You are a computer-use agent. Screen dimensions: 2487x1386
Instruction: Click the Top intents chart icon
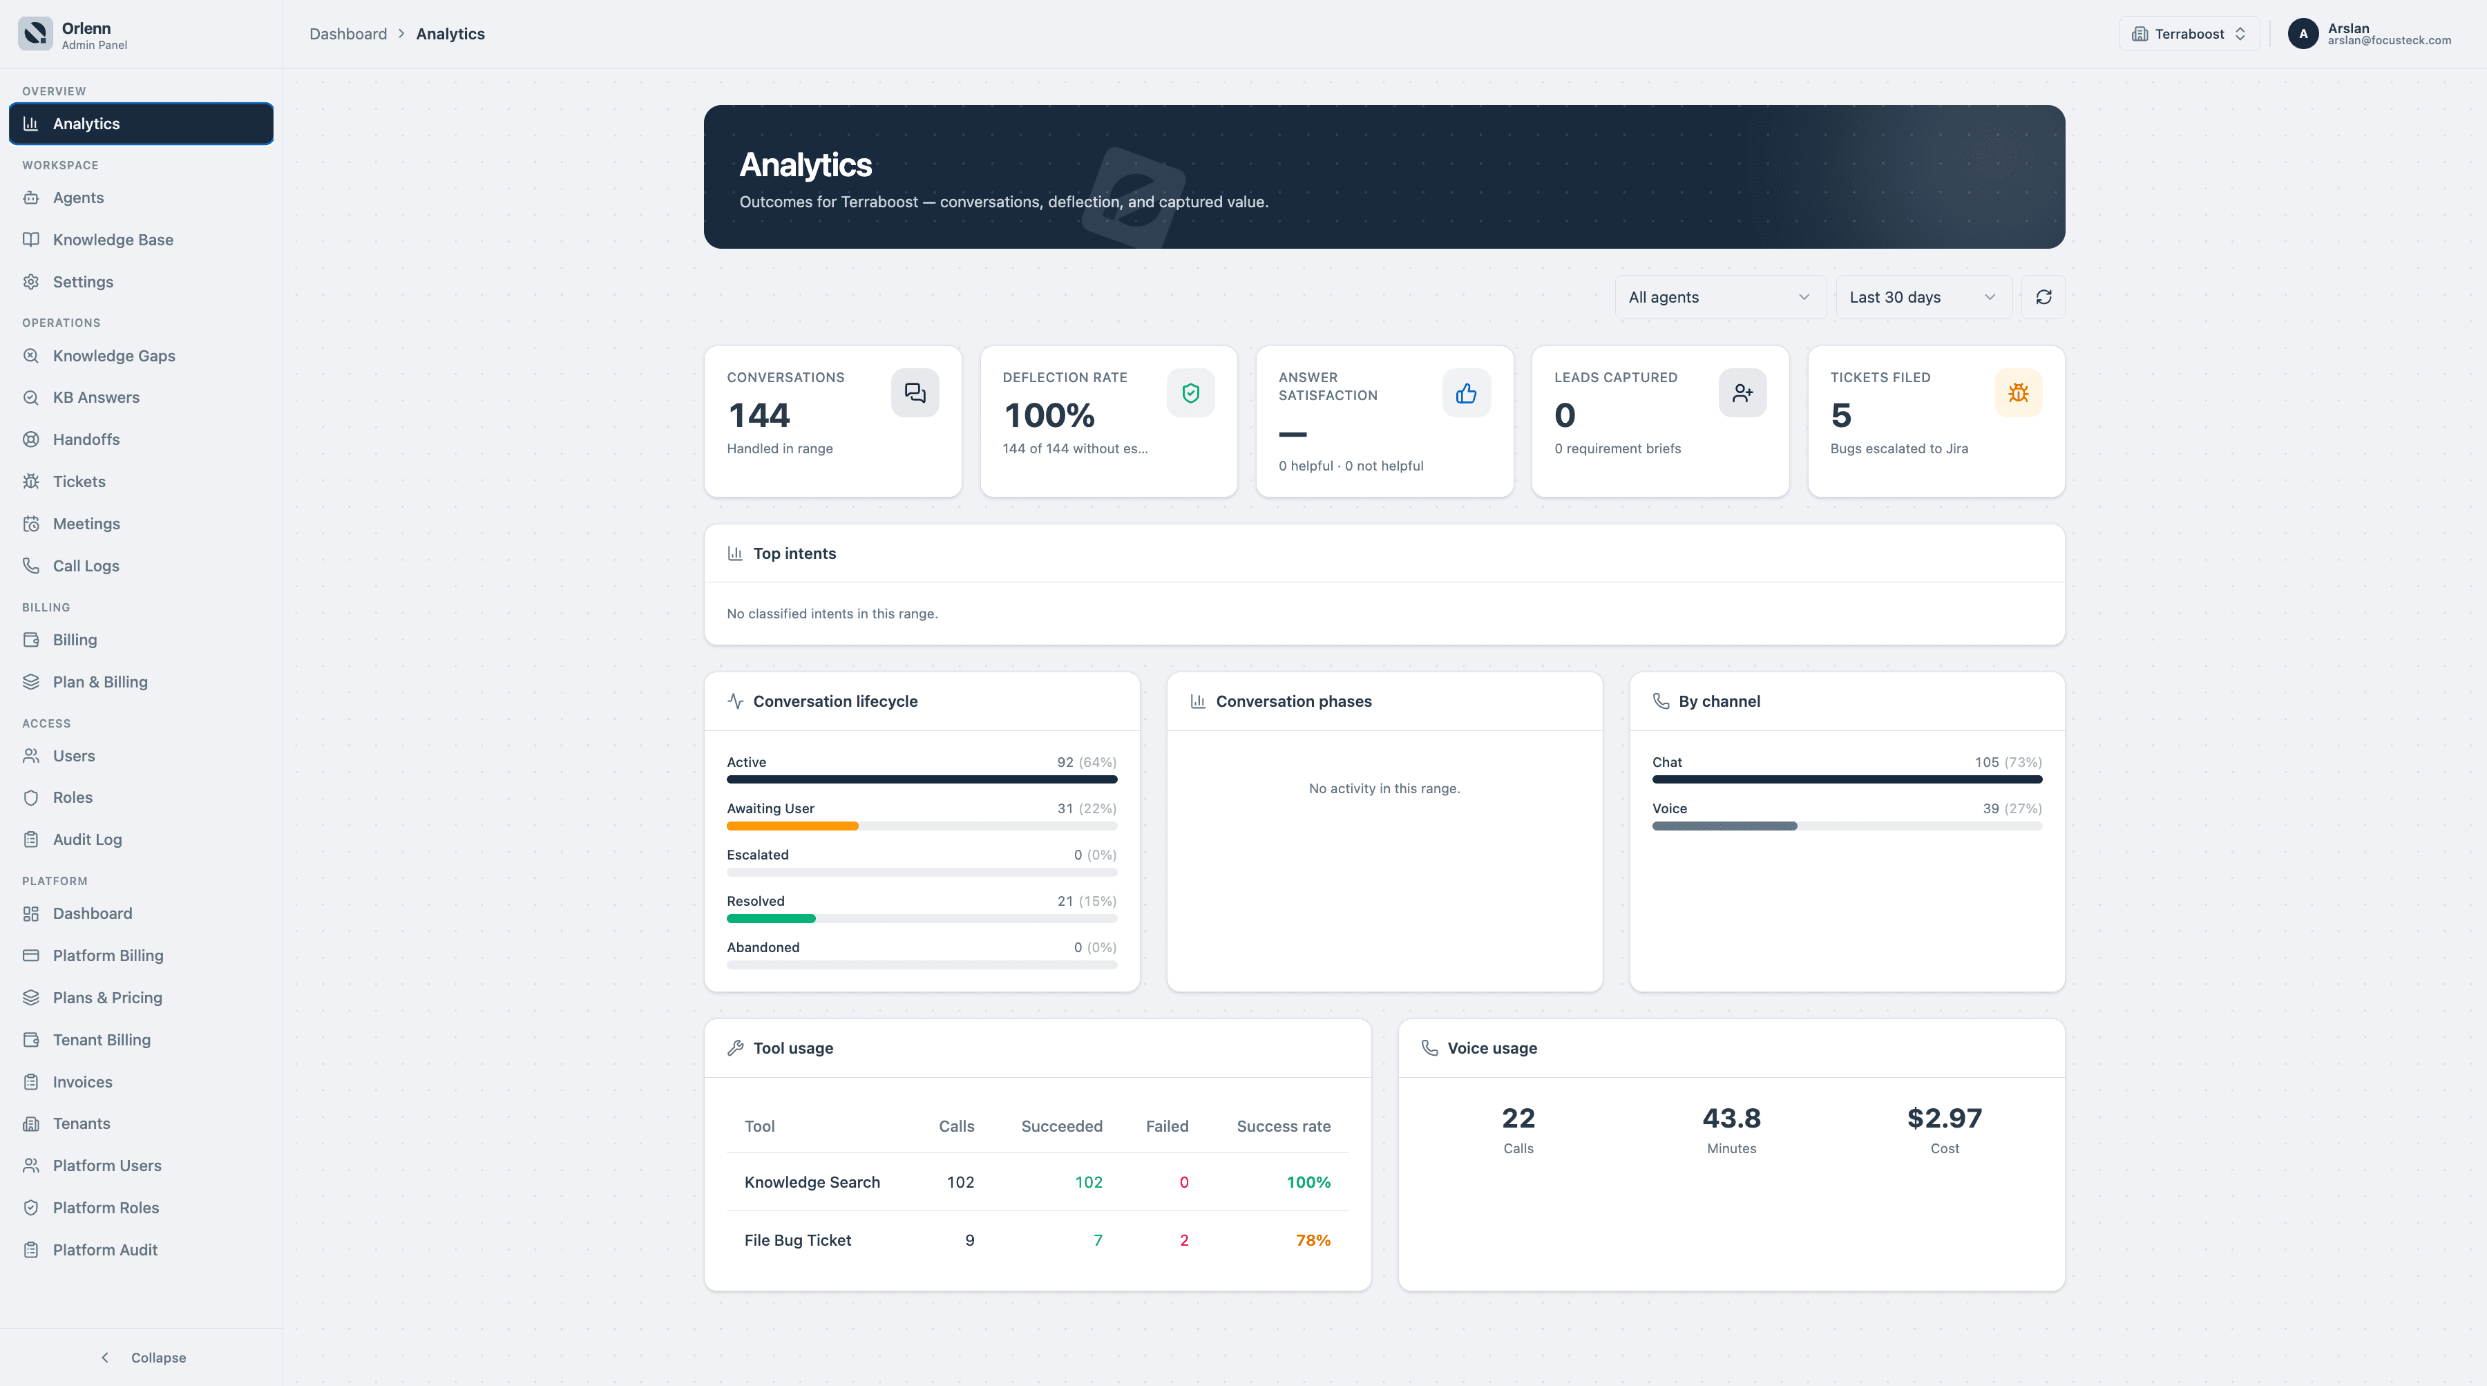pos(736,553)
